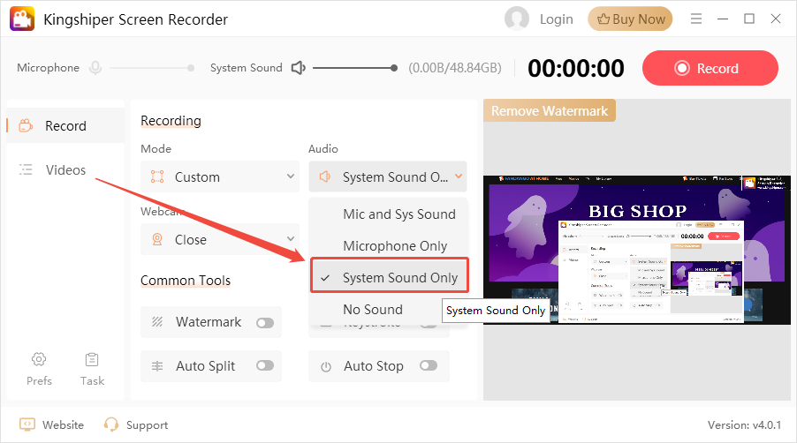Toggle the Auto Stop switch
797x443 pixels.
pyautogui.click(x=429, y=365)
